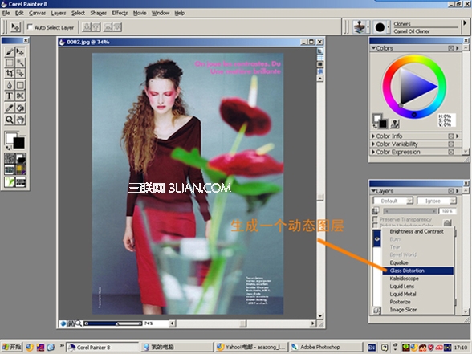Click the Start button on the taskbar
This screenshot has width=472, height=354.
coord(11,347)
